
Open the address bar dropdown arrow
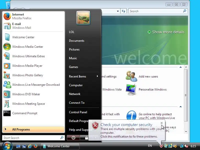(118, 11)
